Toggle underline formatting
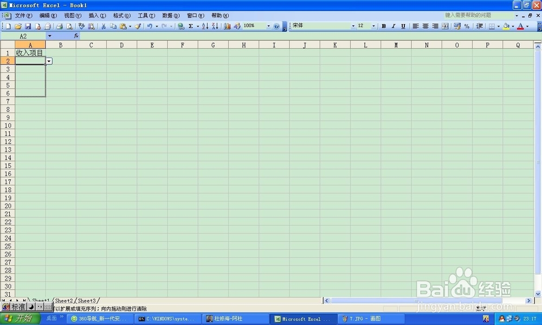This screenshot has height=325, width=542. pyautogui.click(x=403, y=26)
